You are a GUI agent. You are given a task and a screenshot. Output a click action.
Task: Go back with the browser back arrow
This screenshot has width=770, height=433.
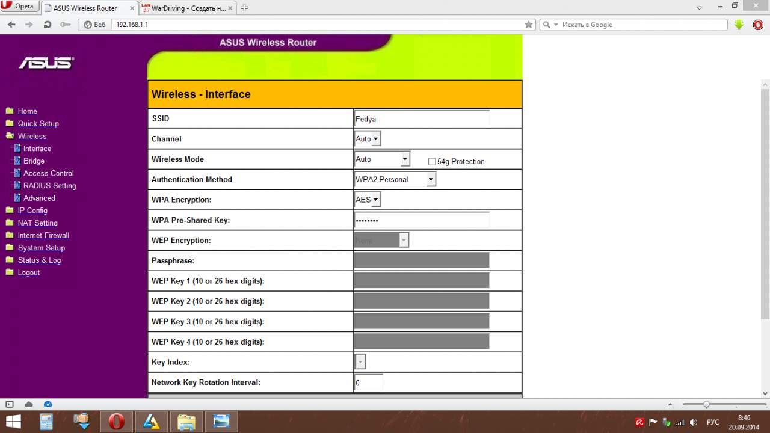(x=11, y=25)
